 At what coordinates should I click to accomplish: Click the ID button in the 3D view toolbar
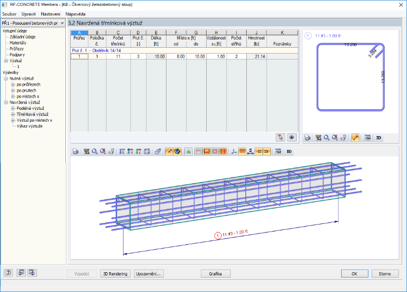(x=289, y=152)
